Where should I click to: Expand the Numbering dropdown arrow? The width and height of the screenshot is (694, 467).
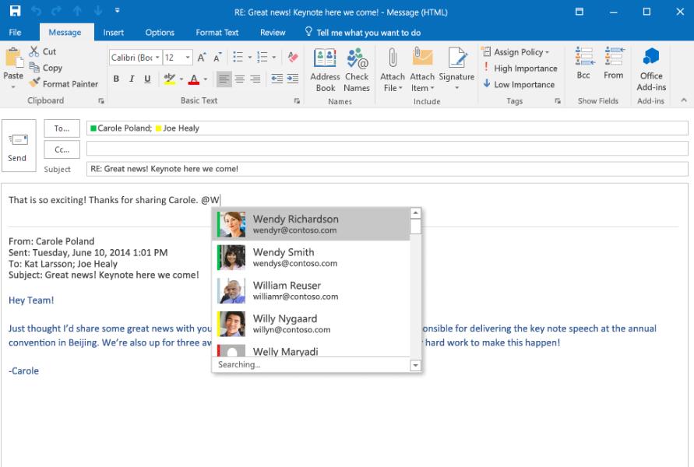(x=274, y=57)
